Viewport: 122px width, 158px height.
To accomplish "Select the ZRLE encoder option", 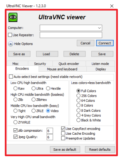I will coord(34,111).
